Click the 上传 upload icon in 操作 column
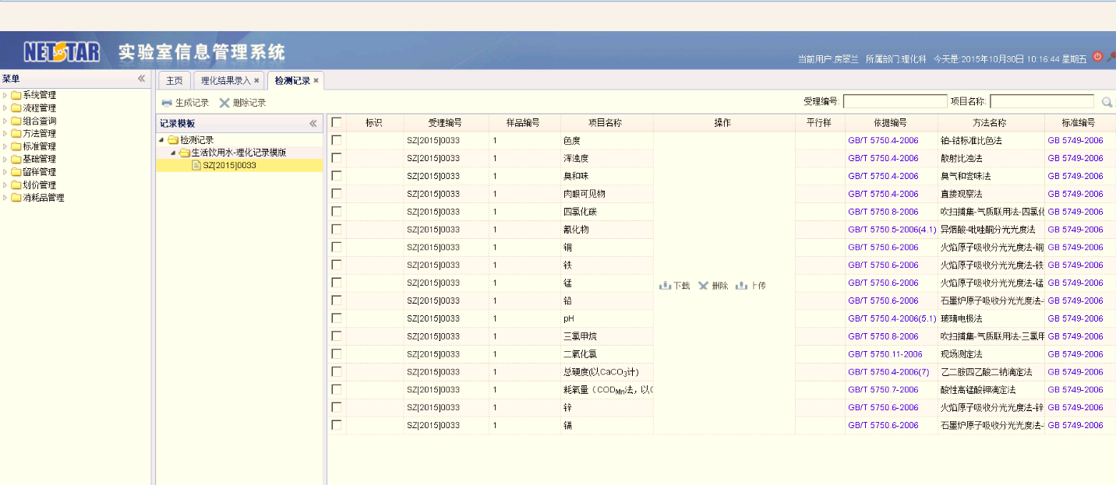This screenshot has height=485, width=1116. [742, 286]
